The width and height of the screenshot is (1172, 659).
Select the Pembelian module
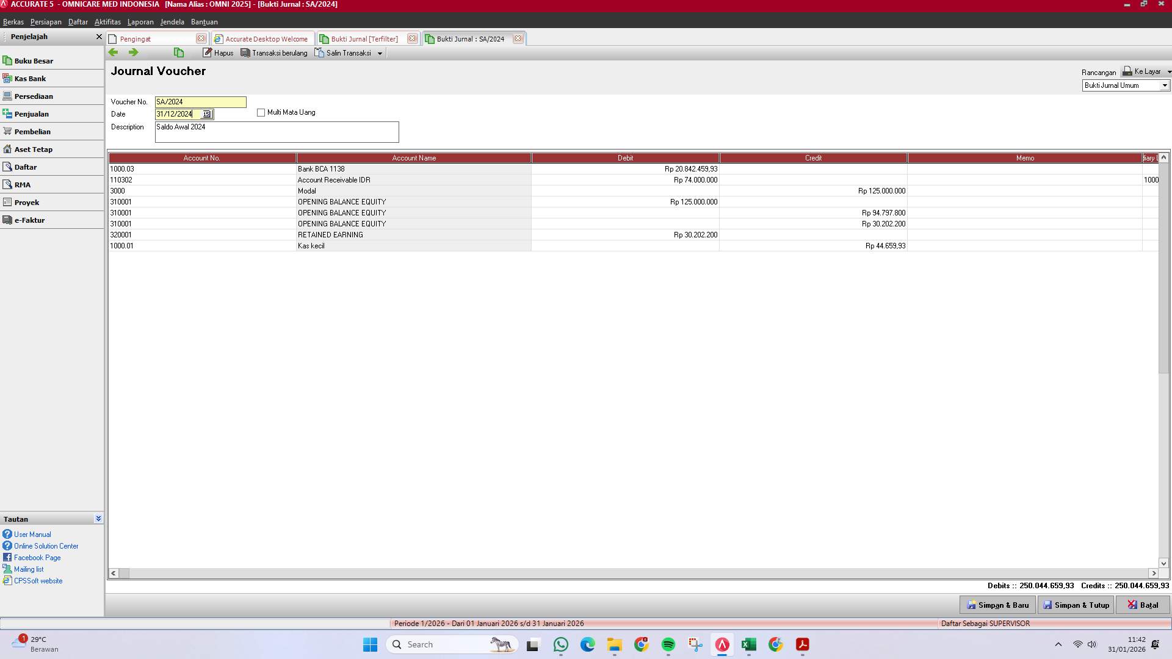pyautogui.click(x=32, y=131)
